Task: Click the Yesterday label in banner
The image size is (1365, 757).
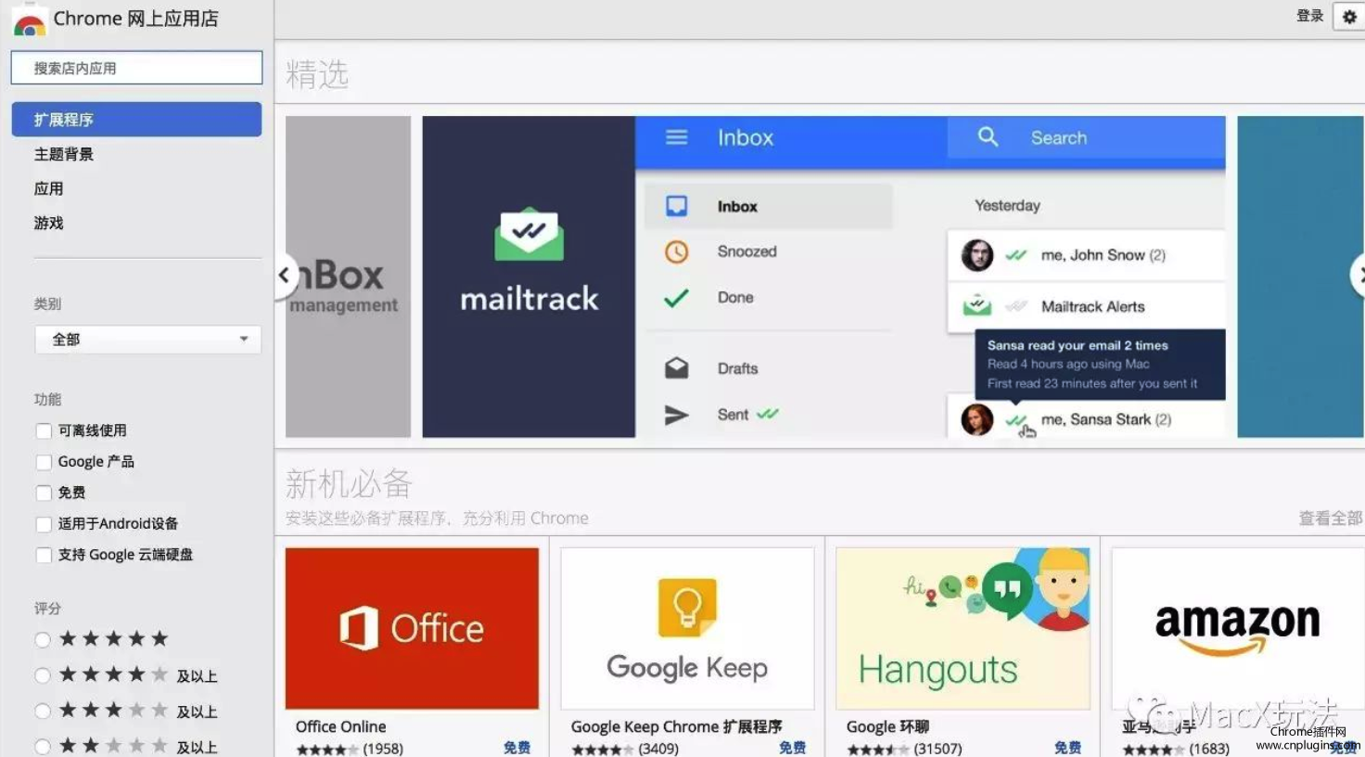Action: pos(1007,205)
